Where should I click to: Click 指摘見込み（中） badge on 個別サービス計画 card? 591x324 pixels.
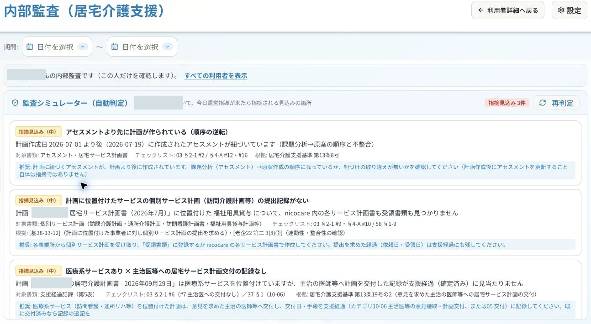[39, 201]
